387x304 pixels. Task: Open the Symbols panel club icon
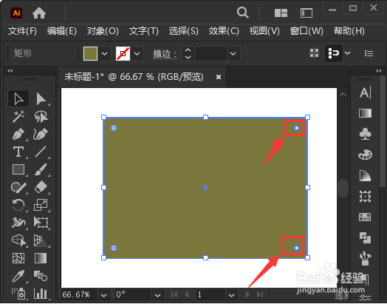point(365,134)
